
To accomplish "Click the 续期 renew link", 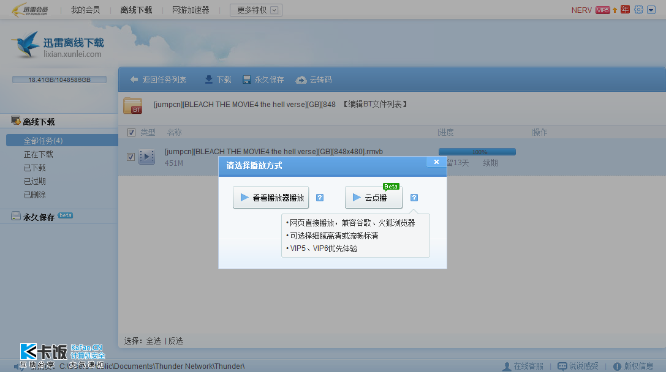I will click(490, 163).
